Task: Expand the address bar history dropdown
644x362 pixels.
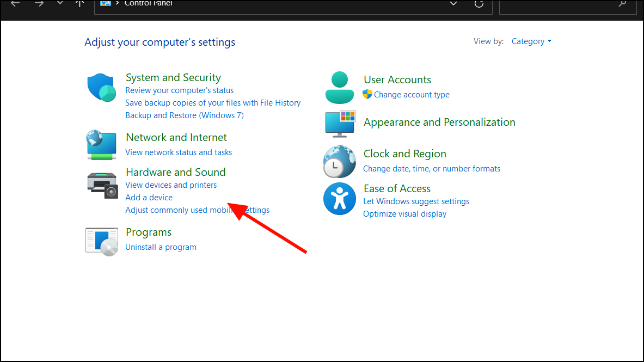Action: tap(453, 4)
